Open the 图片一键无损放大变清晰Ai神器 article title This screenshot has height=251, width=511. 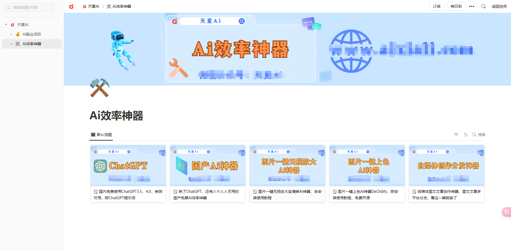coord(287,195)
